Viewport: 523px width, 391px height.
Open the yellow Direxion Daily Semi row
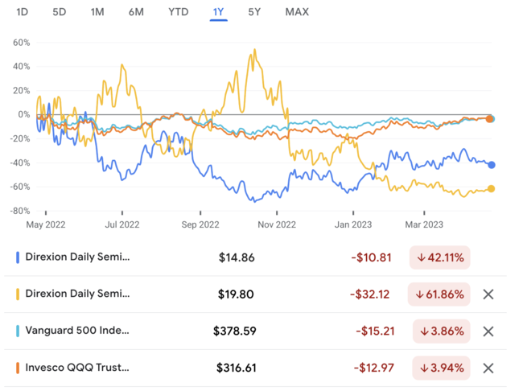click(x=255, y=294)
